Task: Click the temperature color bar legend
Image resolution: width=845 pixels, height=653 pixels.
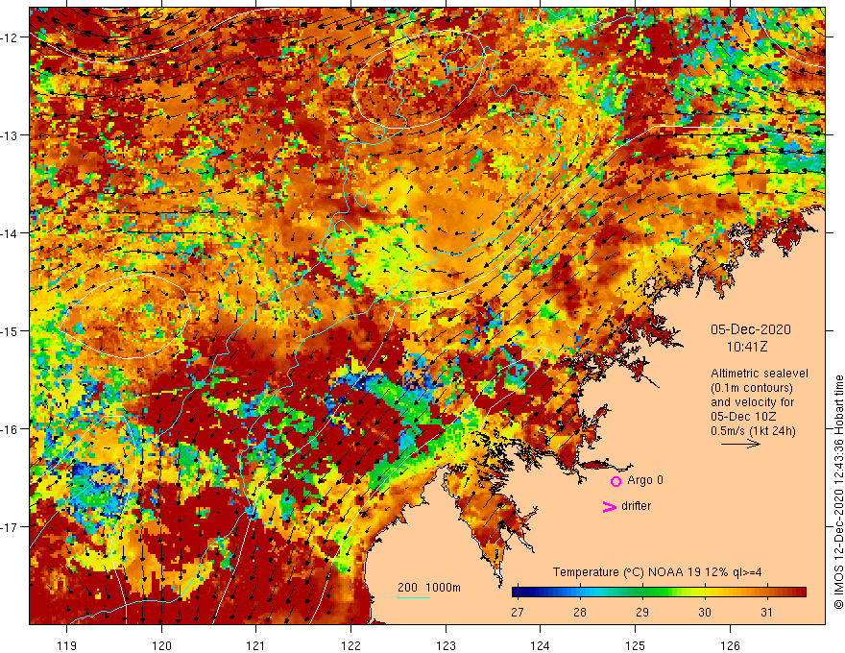Action: tap(659, 593)
